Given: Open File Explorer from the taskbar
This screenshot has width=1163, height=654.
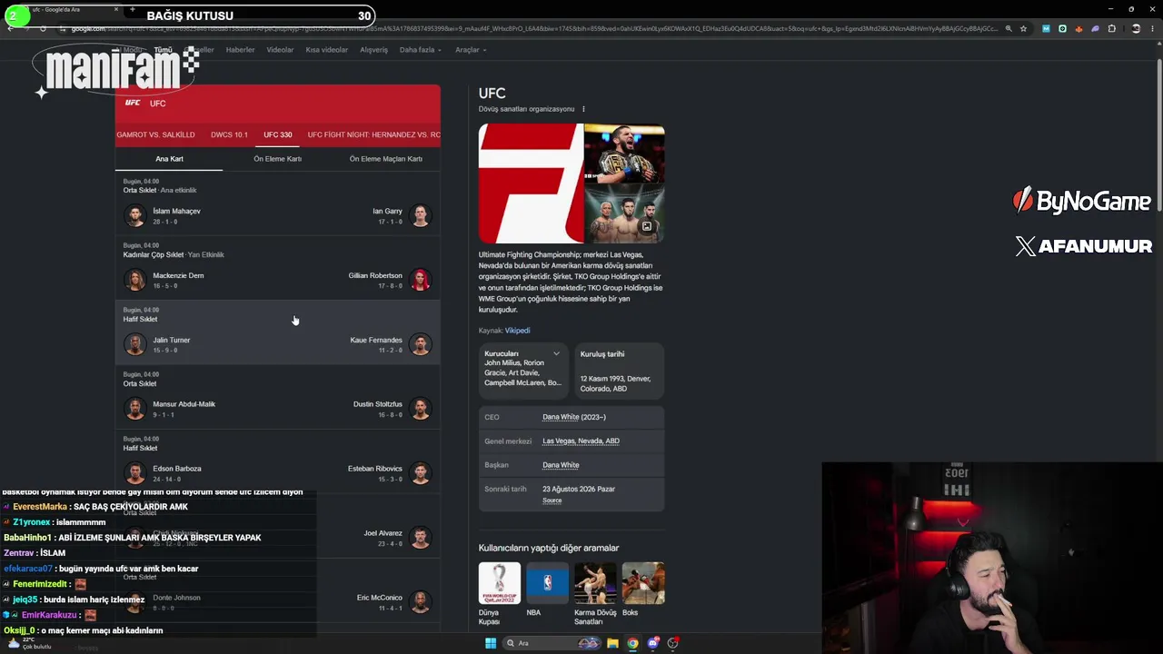Looking at the screenshot, I should (x=612, y=643).
